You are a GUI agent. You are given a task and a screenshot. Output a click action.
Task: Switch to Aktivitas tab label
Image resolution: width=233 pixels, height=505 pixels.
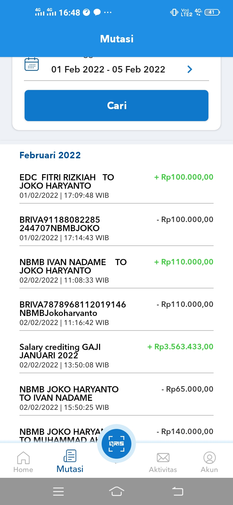pos(163,470)
